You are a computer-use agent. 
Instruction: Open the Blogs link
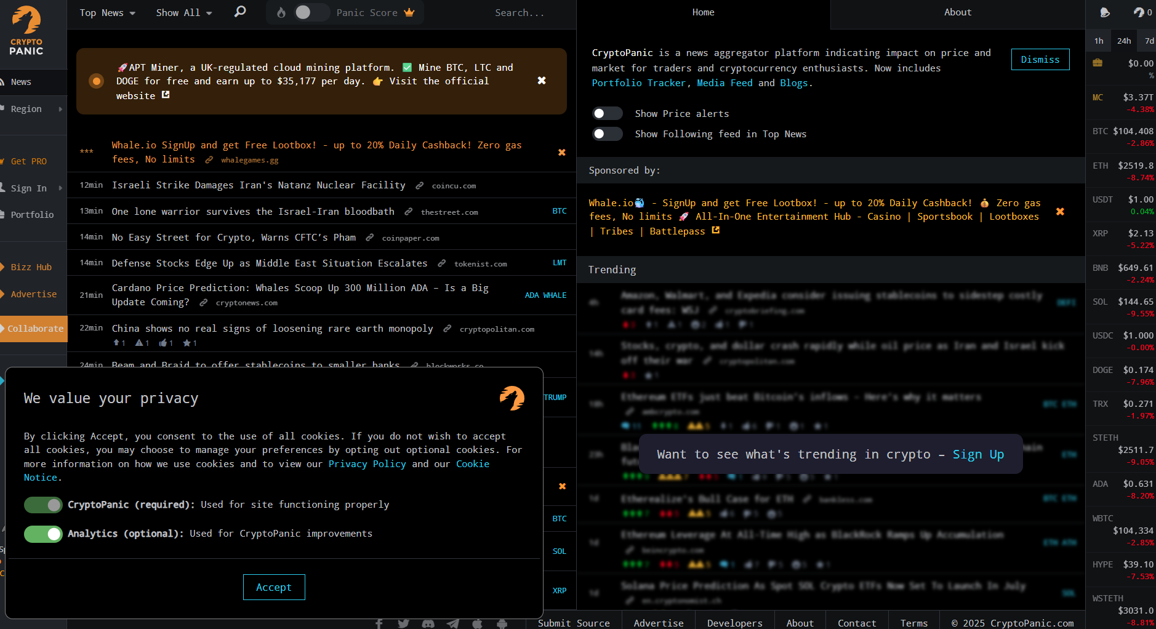click(x=794, y=83)
